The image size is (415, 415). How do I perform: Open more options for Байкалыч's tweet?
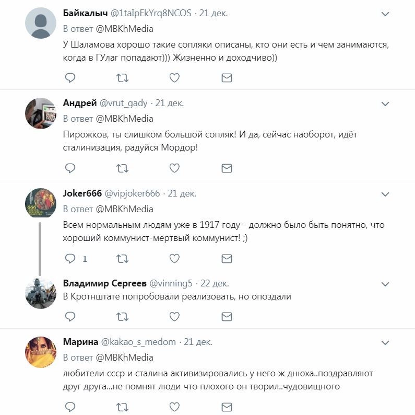[385, 14]
